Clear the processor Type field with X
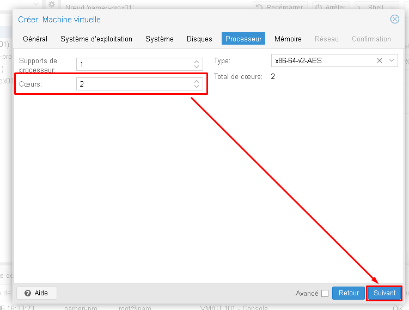 (x=380, y=60)
